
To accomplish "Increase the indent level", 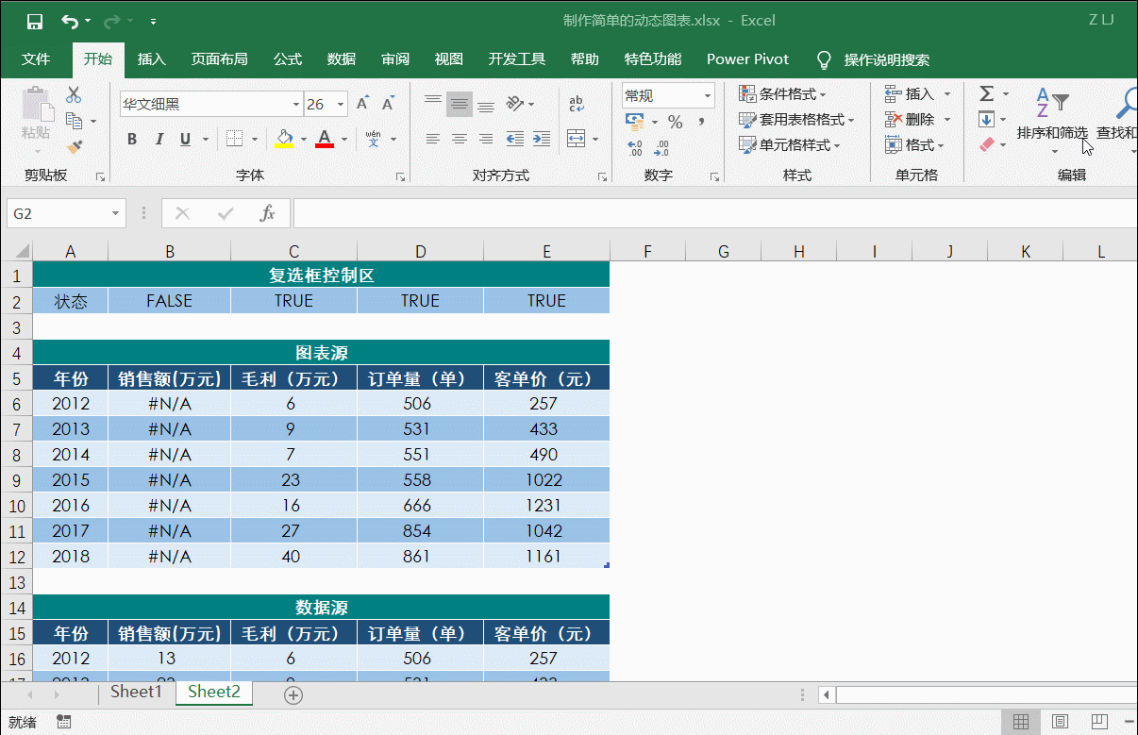I will [542, 140].
